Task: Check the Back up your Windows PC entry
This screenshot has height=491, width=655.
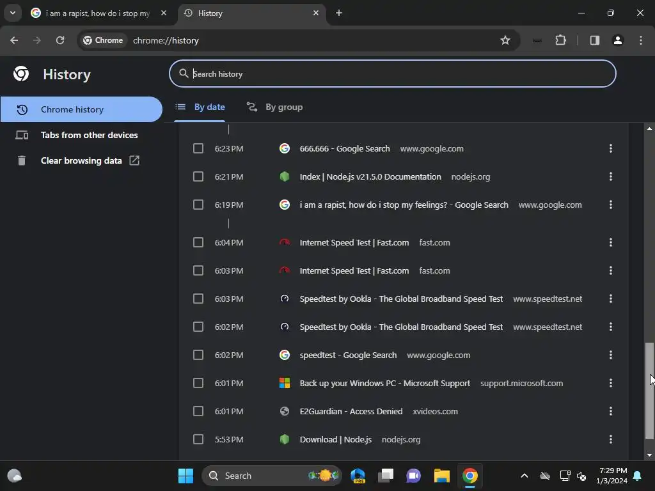Action: 198,384
